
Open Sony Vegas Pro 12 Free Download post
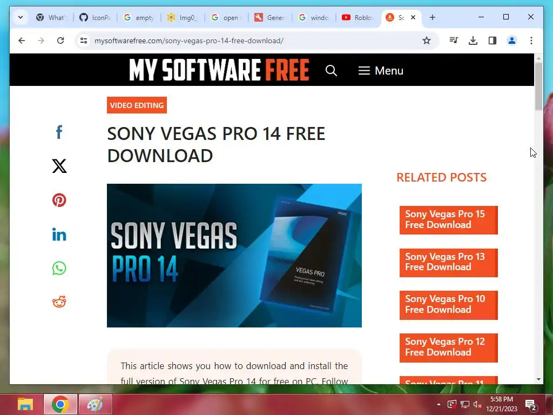coord(448,347)
